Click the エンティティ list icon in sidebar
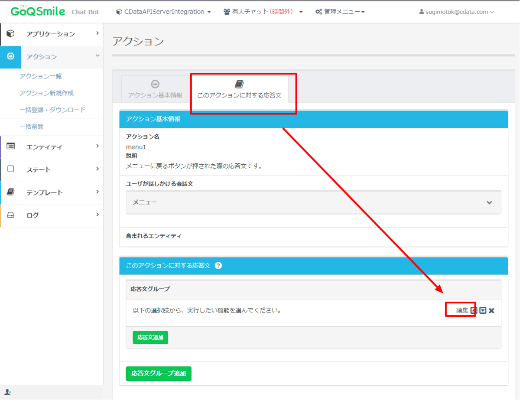The width and height of the screenshot is (520, 400). pos(11,146)
